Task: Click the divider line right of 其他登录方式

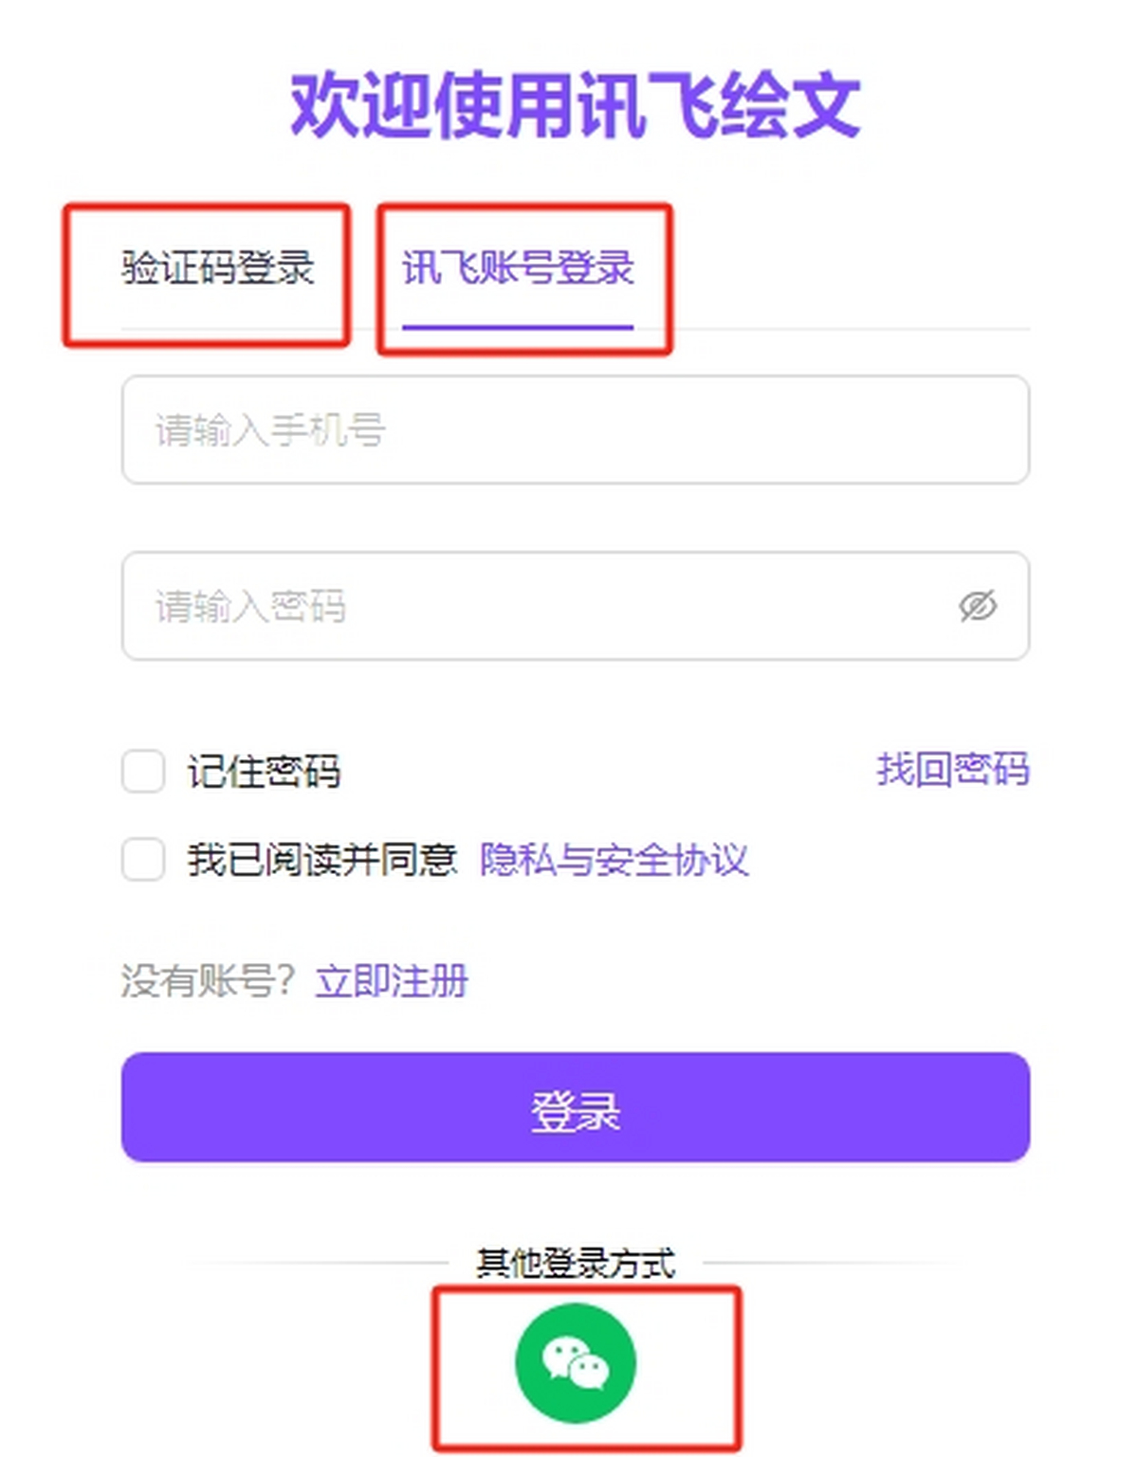Action: 828,1263
